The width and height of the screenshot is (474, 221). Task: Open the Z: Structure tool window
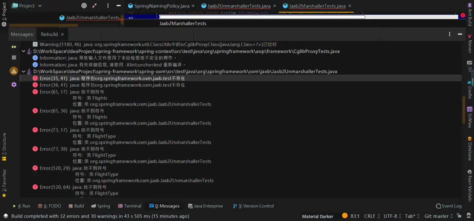tap(4, 147)
